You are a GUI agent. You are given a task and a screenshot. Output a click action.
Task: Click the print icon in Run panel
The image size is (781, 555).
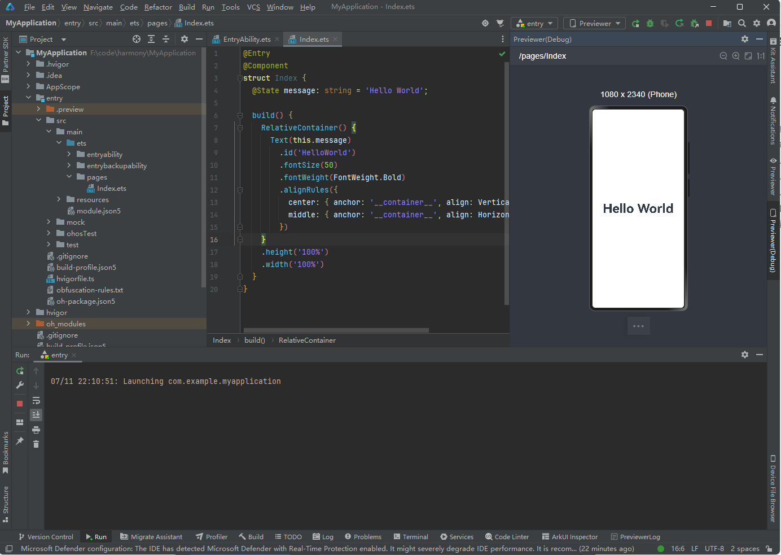click(x=36, y=430)
